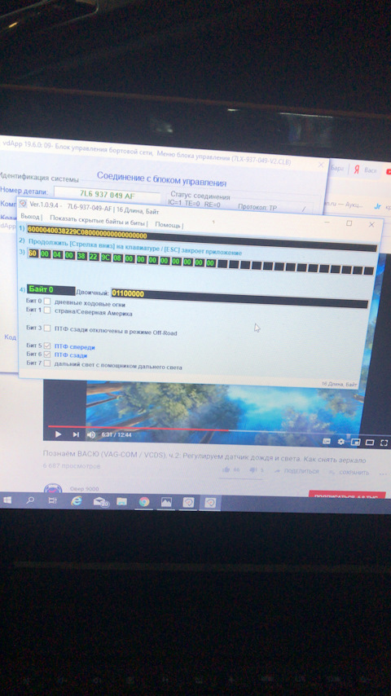Viewport: 391px width, 696px height.
Task: Click the YouTube red progress bar
Action: point(138,429)
